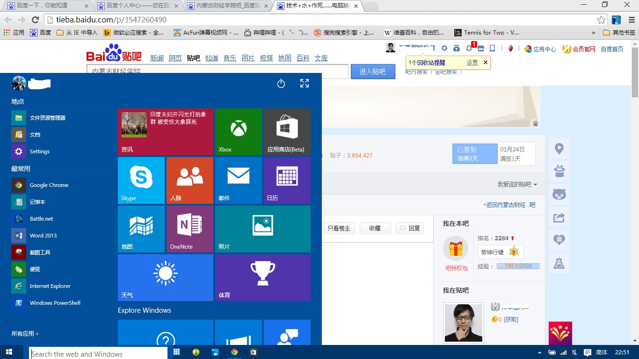Click the 经验 1951/2000 progress bar
Screen dimensions: 639x359
tap(518, 266)
